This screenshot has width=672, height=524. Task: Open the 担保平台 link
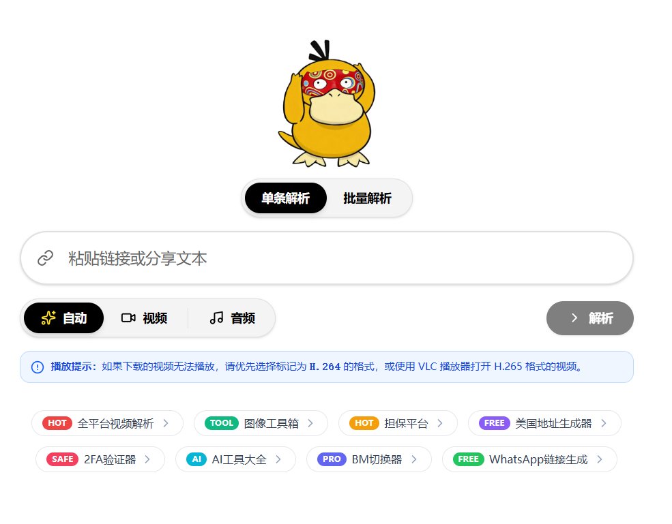coord(398,423)
